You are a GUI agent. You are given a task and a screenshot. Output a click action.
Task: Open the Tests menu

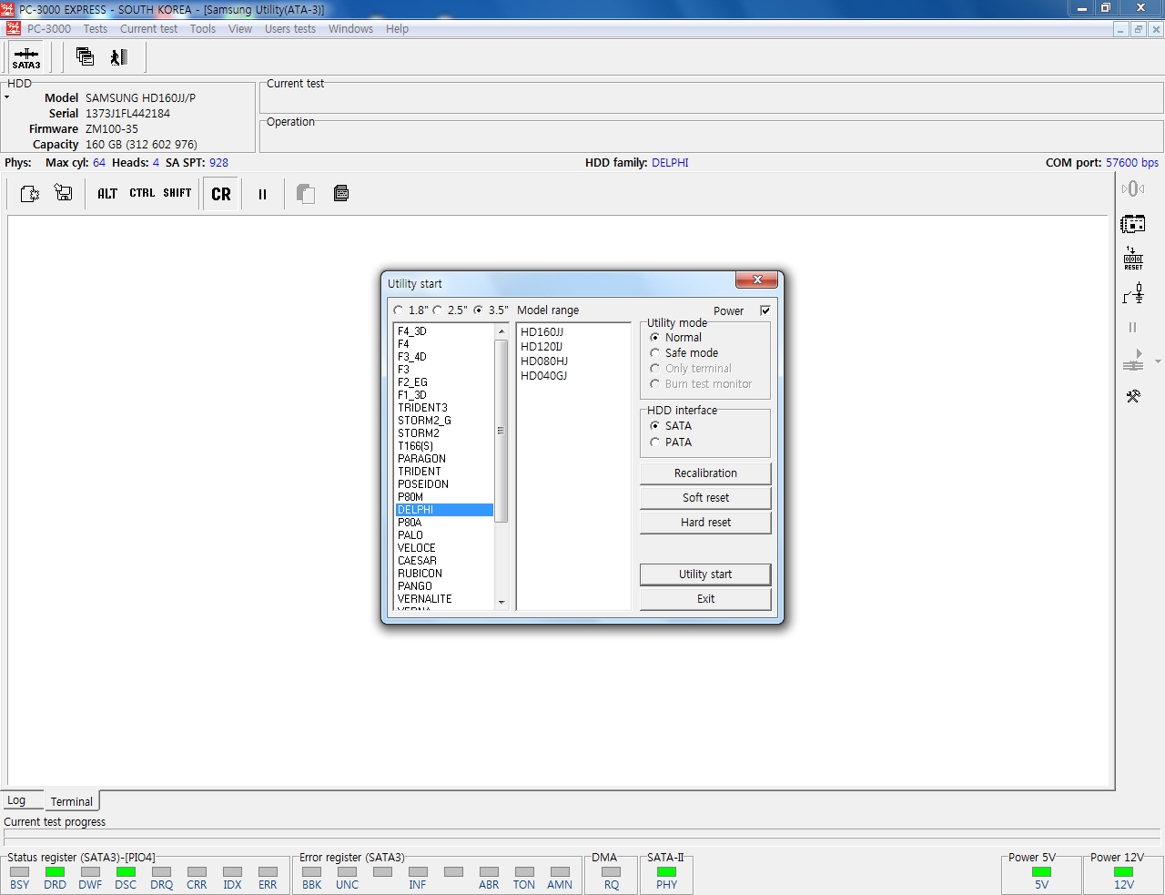(x=96, y=29)
